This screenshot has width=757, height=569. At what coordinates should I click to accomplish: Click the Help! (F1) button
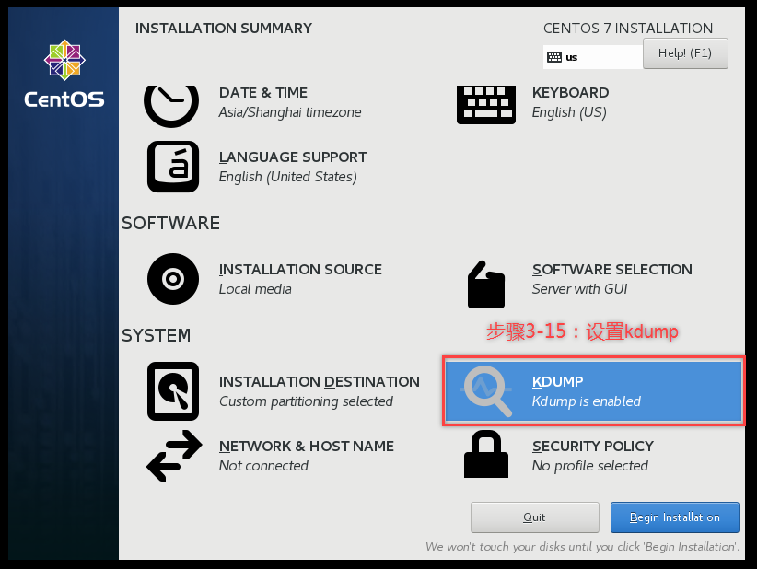(x=685, y=53)
